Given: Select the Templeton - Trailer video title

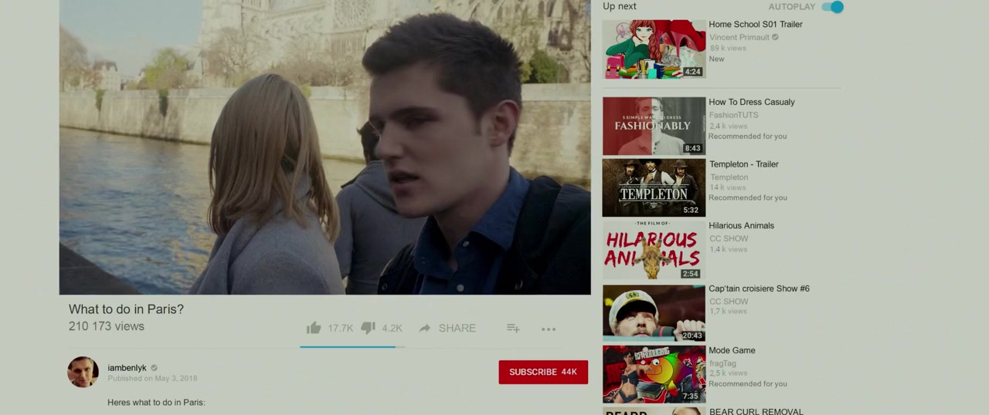Looking at the screenshot, I should [743, 164].
